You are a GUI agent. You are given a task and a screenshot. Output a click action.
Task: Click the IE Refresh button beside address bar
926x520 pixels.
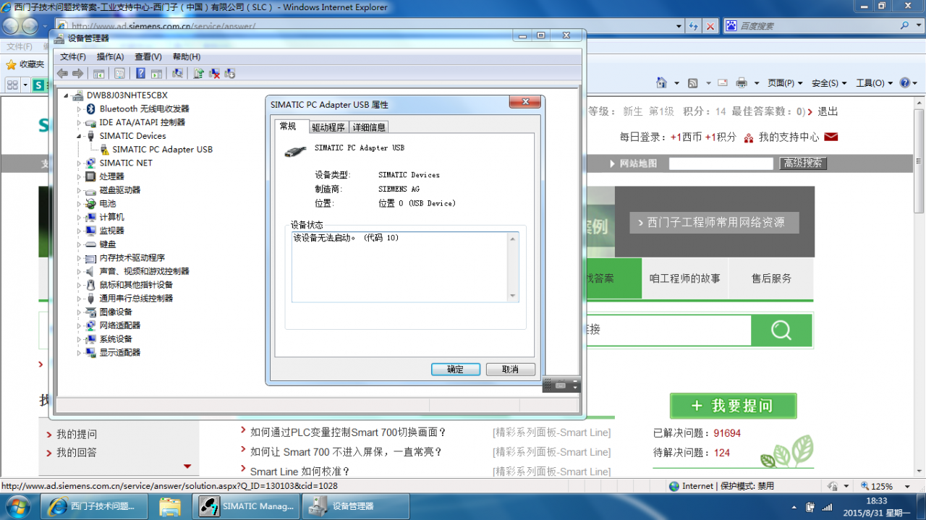pos(694,26)
